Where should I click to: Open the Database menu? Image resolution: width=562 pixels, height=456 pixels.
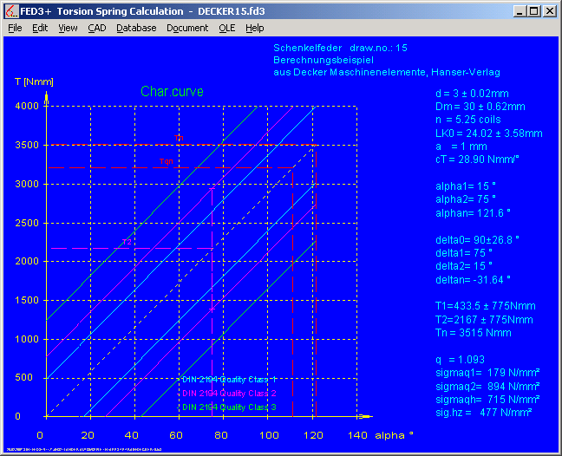[x=136, y=28]
